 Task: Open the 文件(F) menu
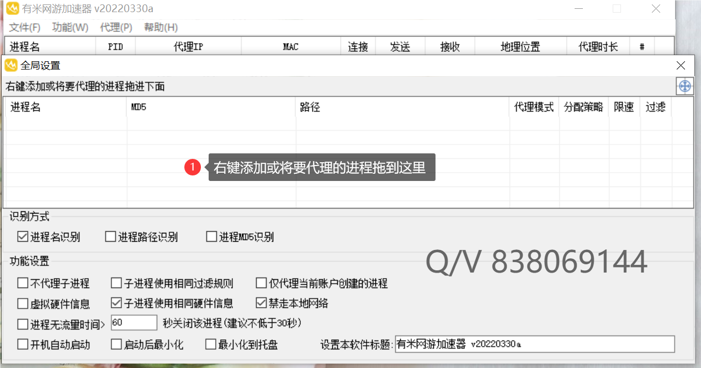(25, 27)
